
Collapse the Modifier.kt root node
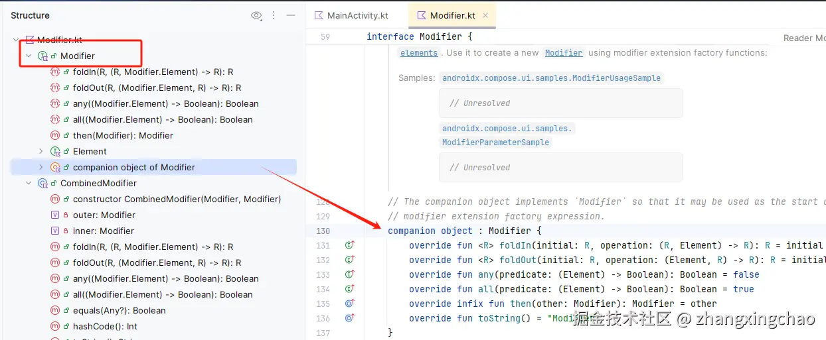tap(16, 40)
